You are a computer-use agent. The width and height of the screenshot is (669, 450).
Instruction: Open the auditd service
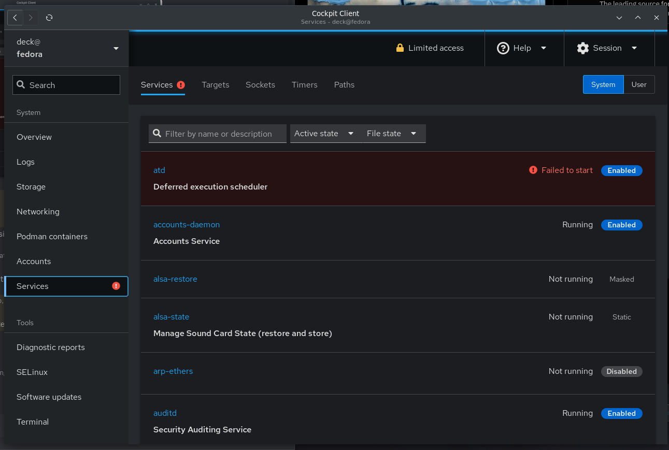pos(165,413)
